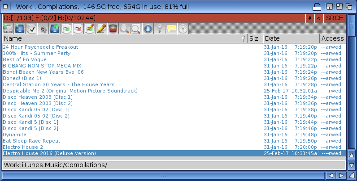
Task: Move selected entries using the red arrow icon
Action: (x=78, y=29)
